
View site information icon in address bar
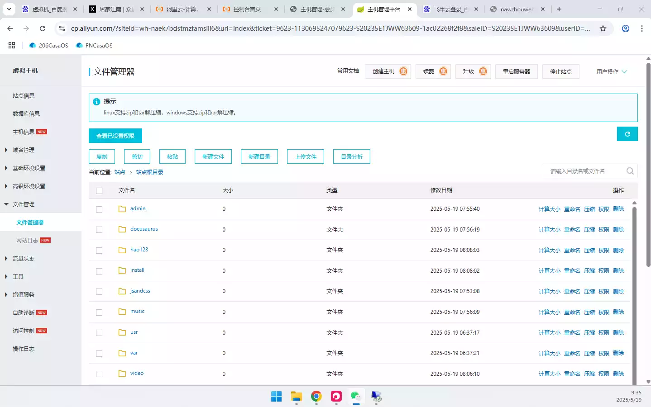[x=62, y=28]
